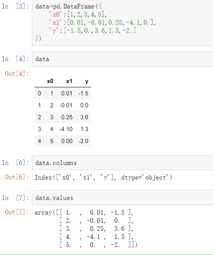This screenshot has width=213, height=255.
Task: Click the -4.10 cell in table
Action: click(66, 129)
